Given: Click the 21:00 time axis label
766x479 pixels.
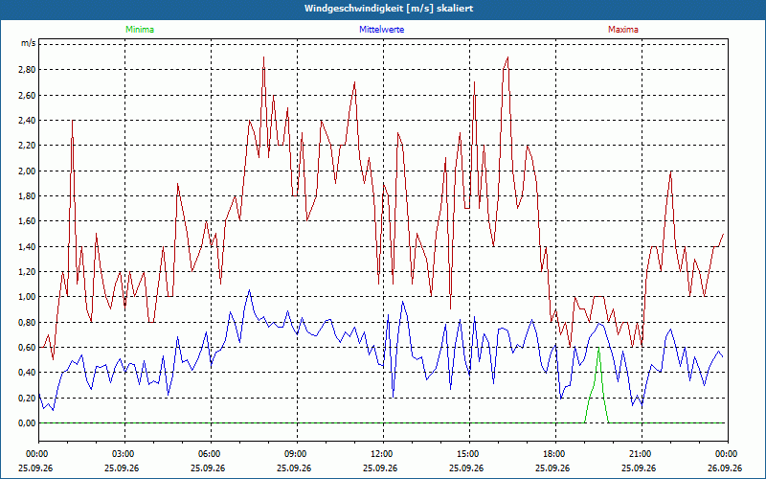Looking at the screenshot, I should (642, 454).
